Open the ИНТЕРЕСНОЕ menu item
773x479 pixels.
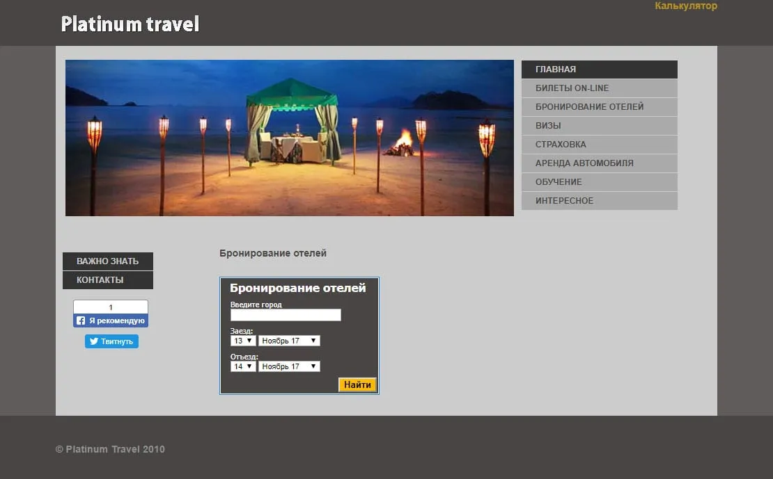[599, 201]
